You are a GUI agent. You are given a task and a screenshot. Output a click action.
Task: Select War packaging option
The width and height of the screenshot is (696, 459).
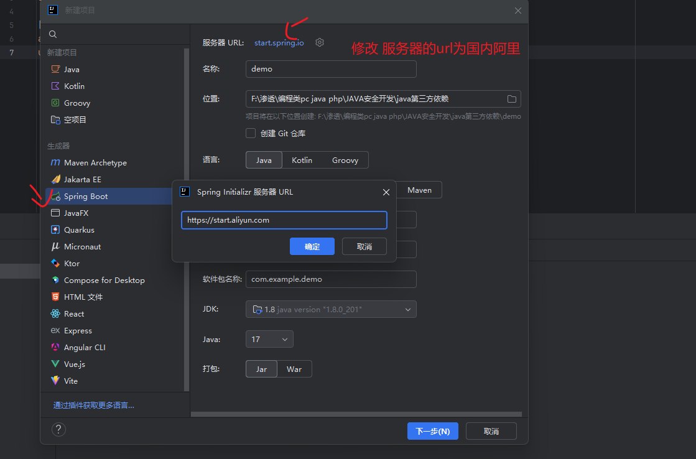[294, 369]
